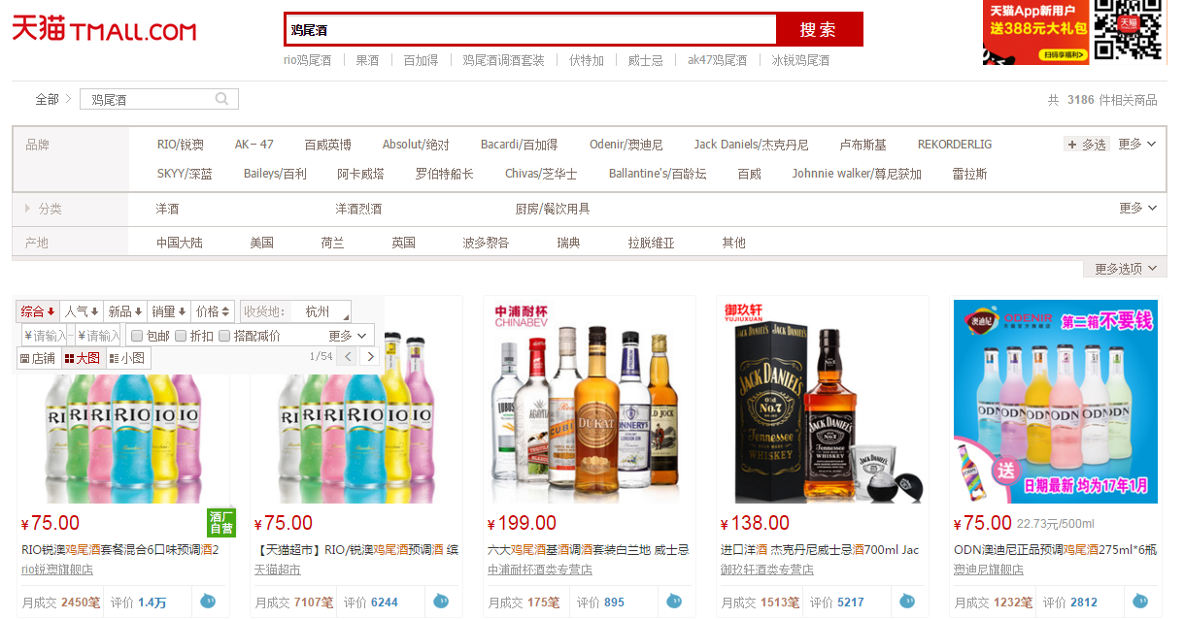Open the 中浦耐杯 six-bottle product image
The width and height of the screenshot is (1184, 619).
pos(589,401)
